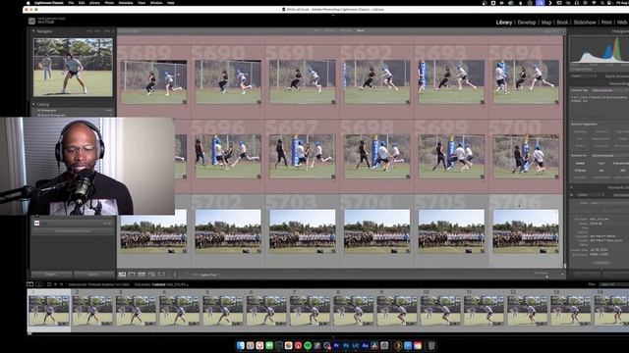This screenshot has width=629, height=353.
Task: Select grid photo 5697
Action: [303, 157]
